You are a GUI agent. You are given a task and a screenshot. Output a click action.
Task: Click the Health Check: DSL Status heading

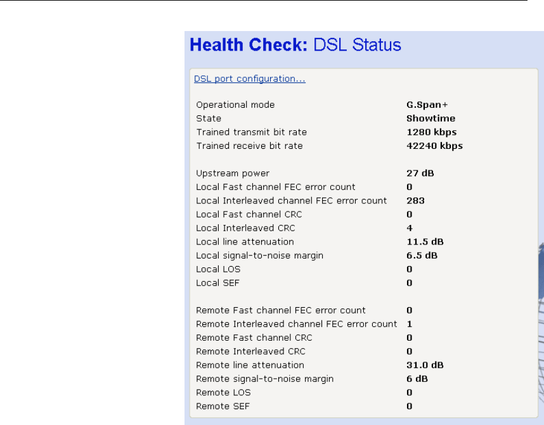295,45
